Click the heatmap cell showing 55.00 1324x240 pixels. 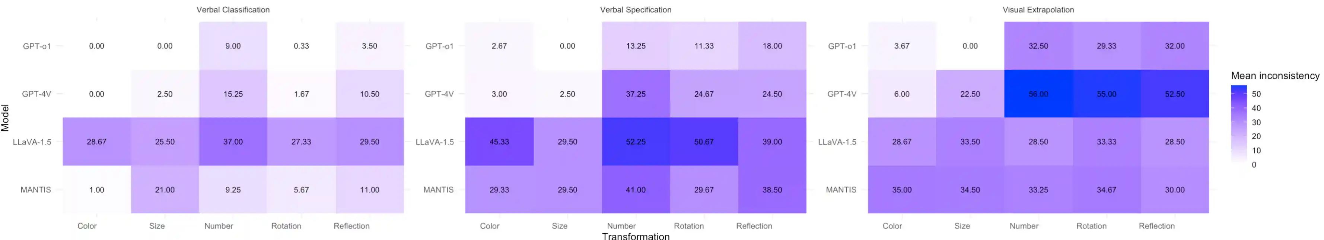pos(1106,94)
